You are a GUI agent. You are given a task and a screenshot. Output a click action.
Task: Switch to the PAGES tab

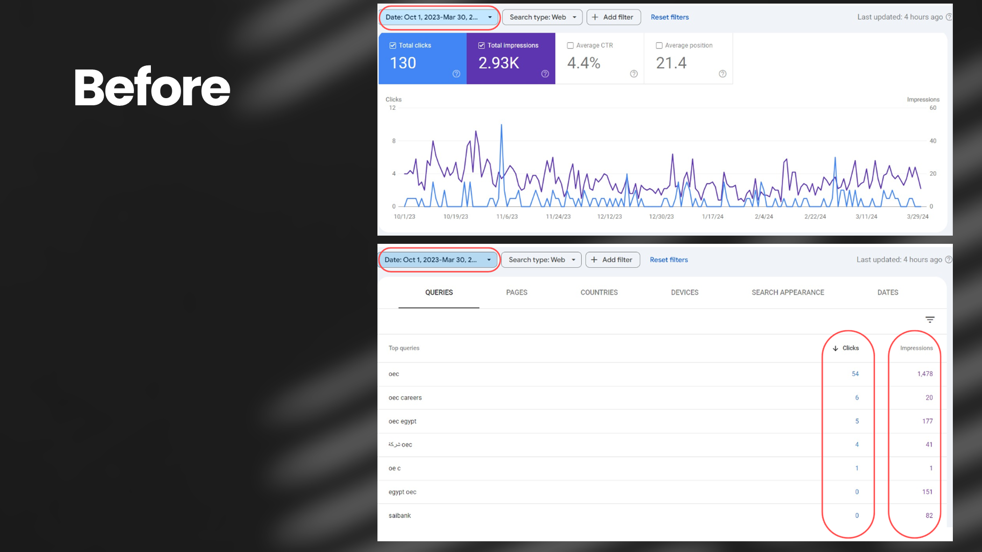[x=517, y=292]
